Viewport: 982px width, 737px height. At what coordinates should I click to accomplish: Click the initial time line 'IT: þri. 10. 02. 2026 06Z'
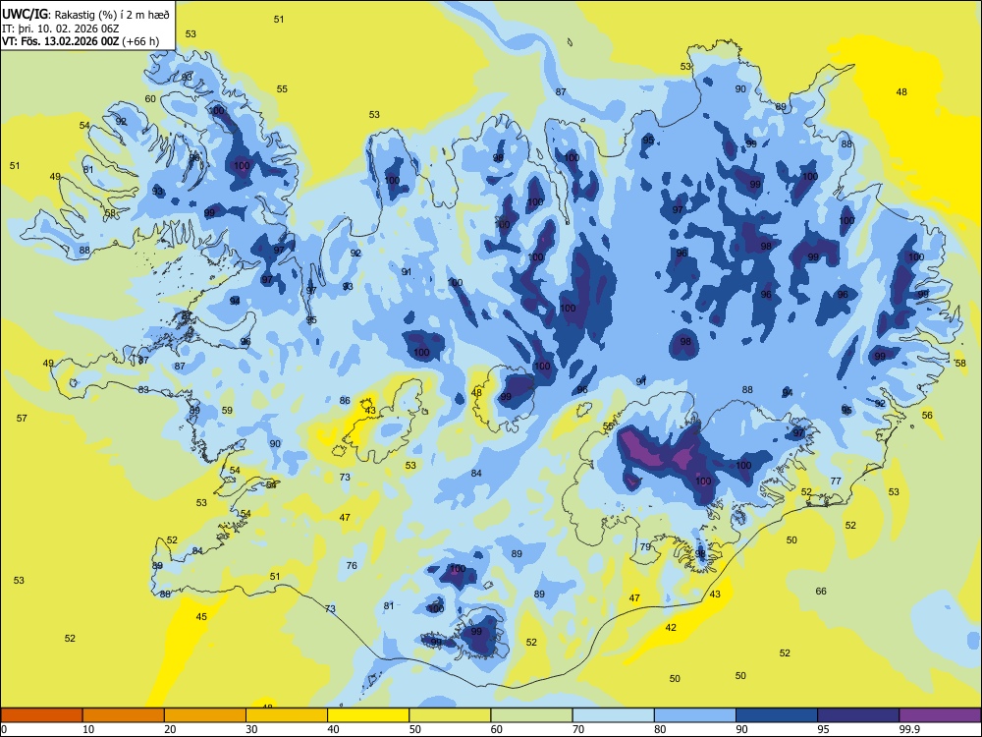[x=61, y=28]
